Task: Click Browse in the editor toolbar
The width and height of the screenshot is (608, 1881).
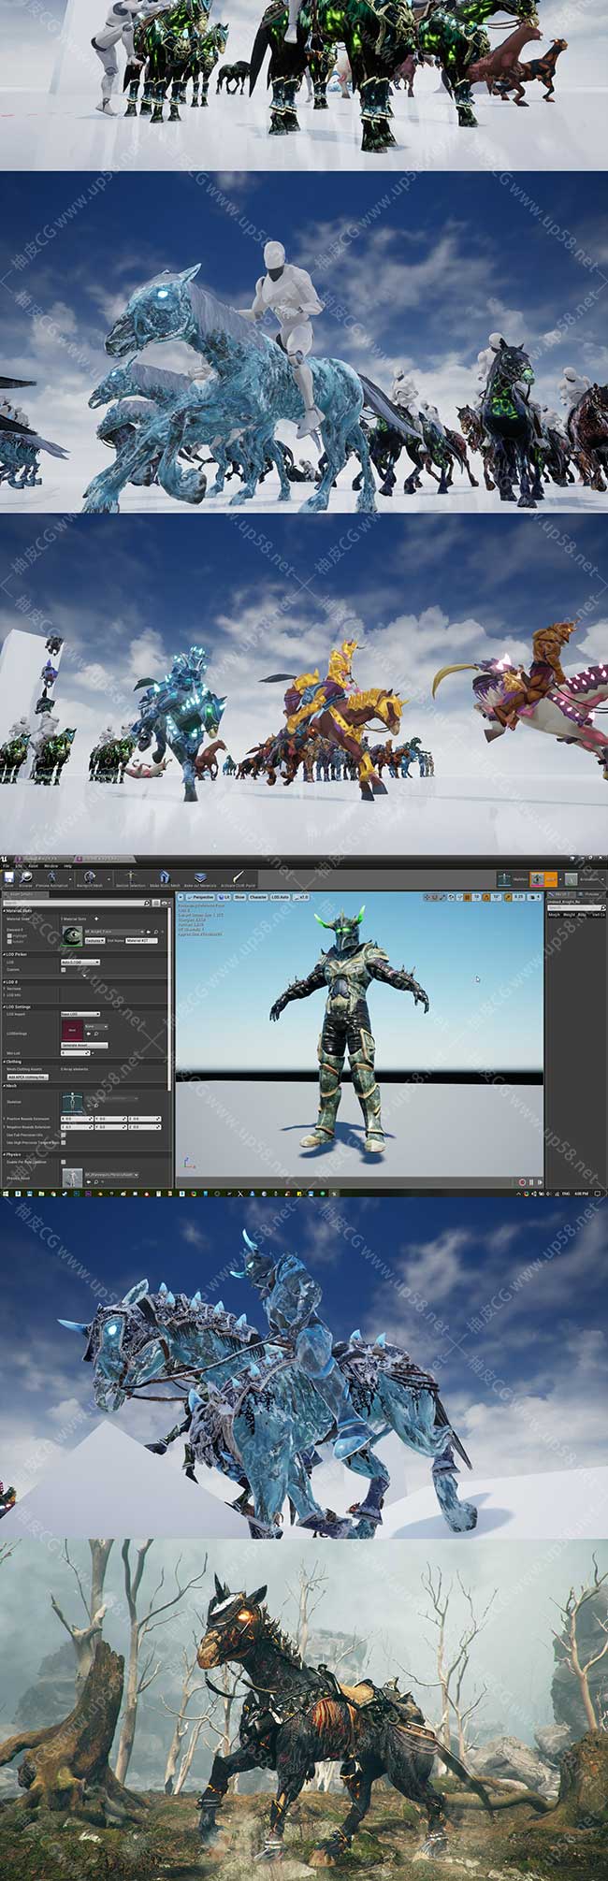Action: point(25,878)
